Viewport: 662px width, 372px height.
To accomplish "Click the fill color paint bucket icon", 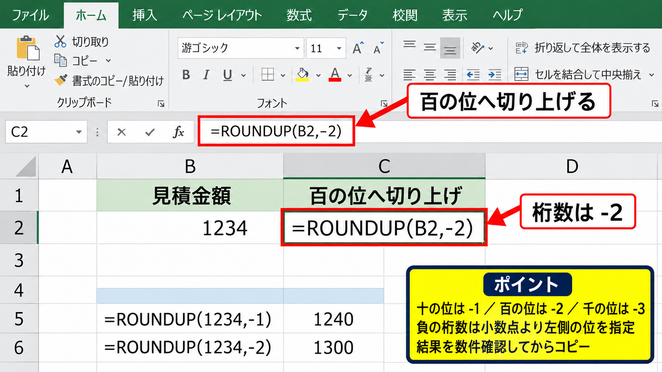I will pos(303,74).
